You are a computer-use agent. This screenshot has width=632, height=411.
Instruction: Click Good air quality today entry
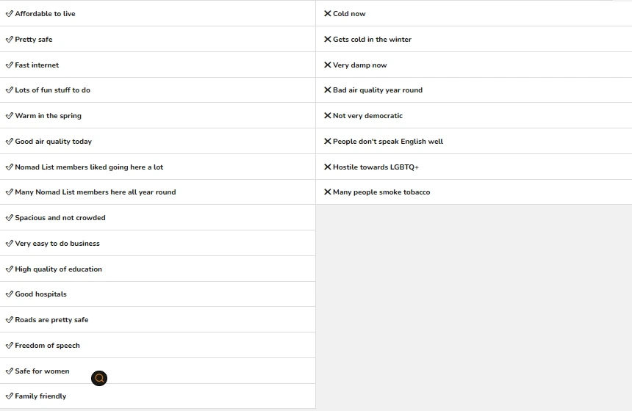53,142
